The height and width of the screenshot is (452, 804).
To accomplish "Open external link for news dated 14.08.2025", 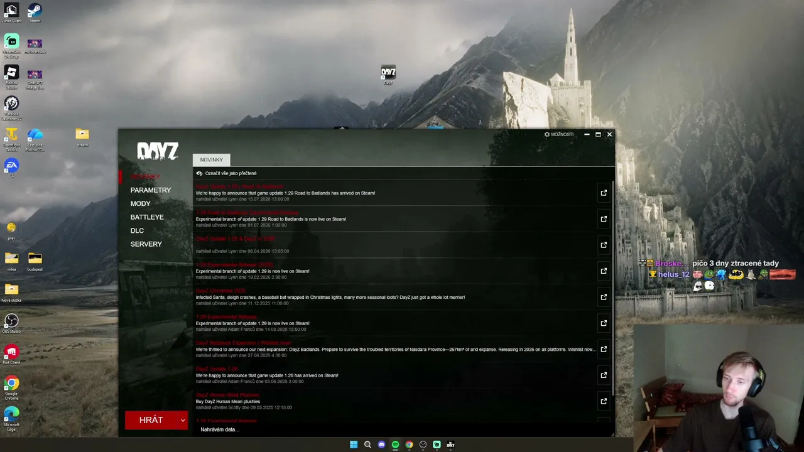I will coord(604,323).
